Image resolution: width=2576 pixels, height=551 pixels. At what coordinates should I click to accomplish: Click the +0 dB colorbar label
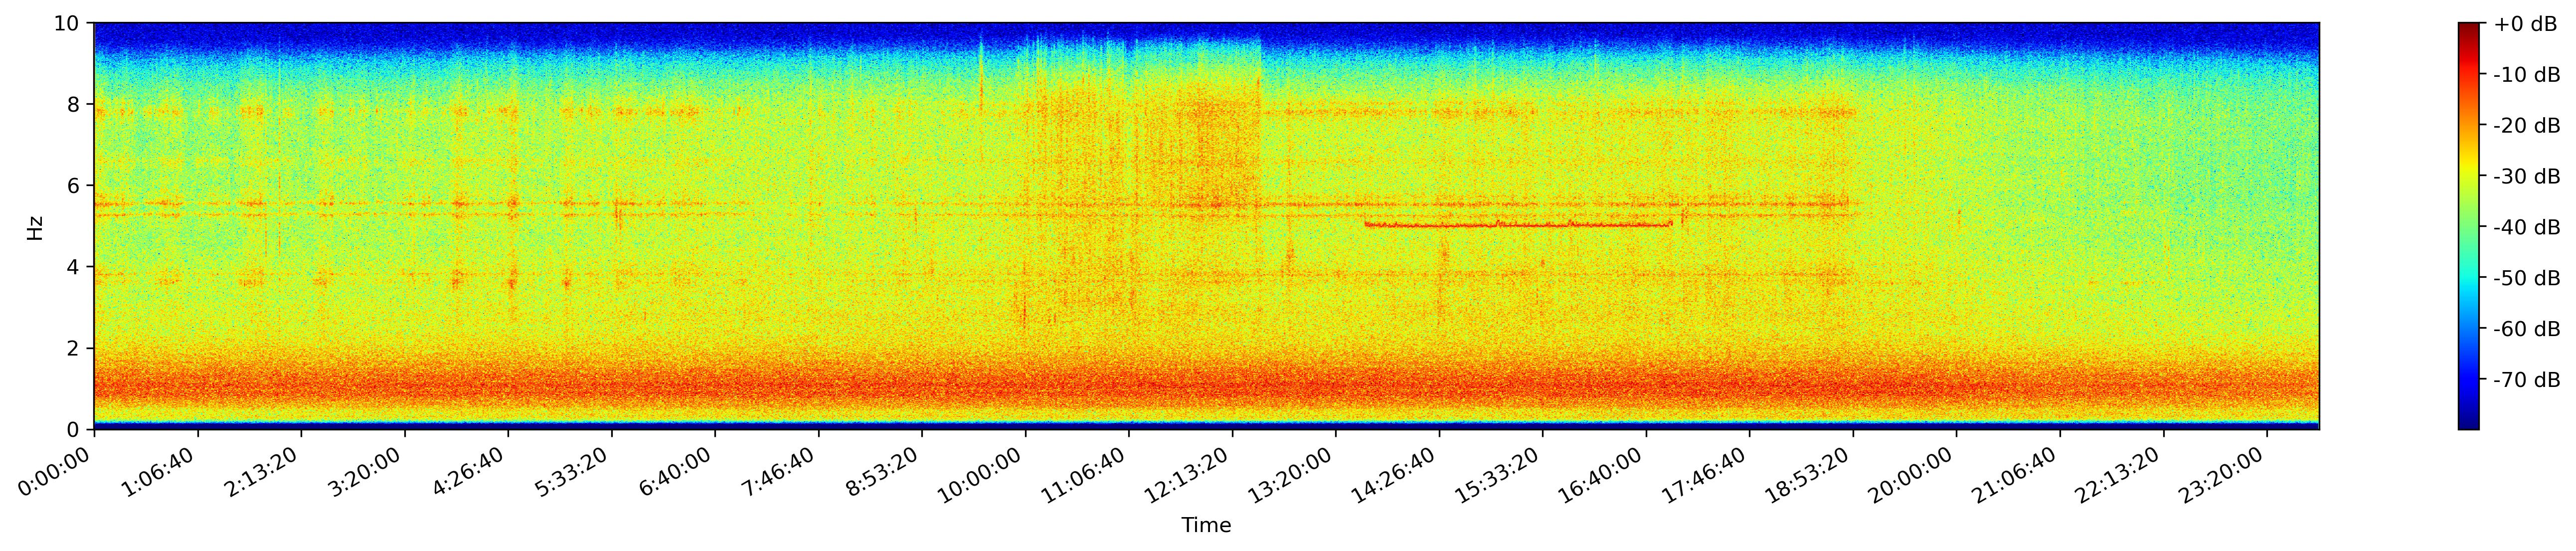coord(2526,24)
